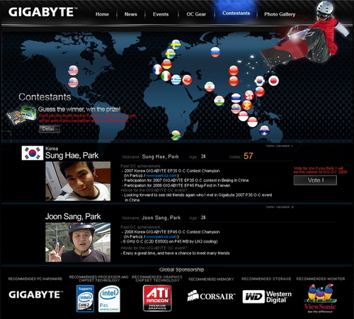The height and width of the screenshot is (319, 354).
Task: Open the Detail dropdown button
Action: coord(50,129)
